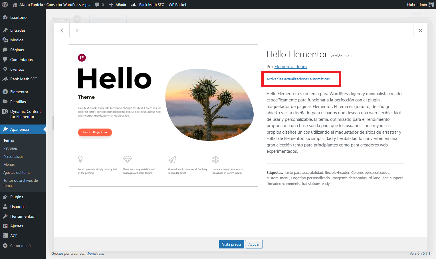Open Editor de archivos de temas
The width and height of the screenshot is (436, 259).
click(21, 183)
